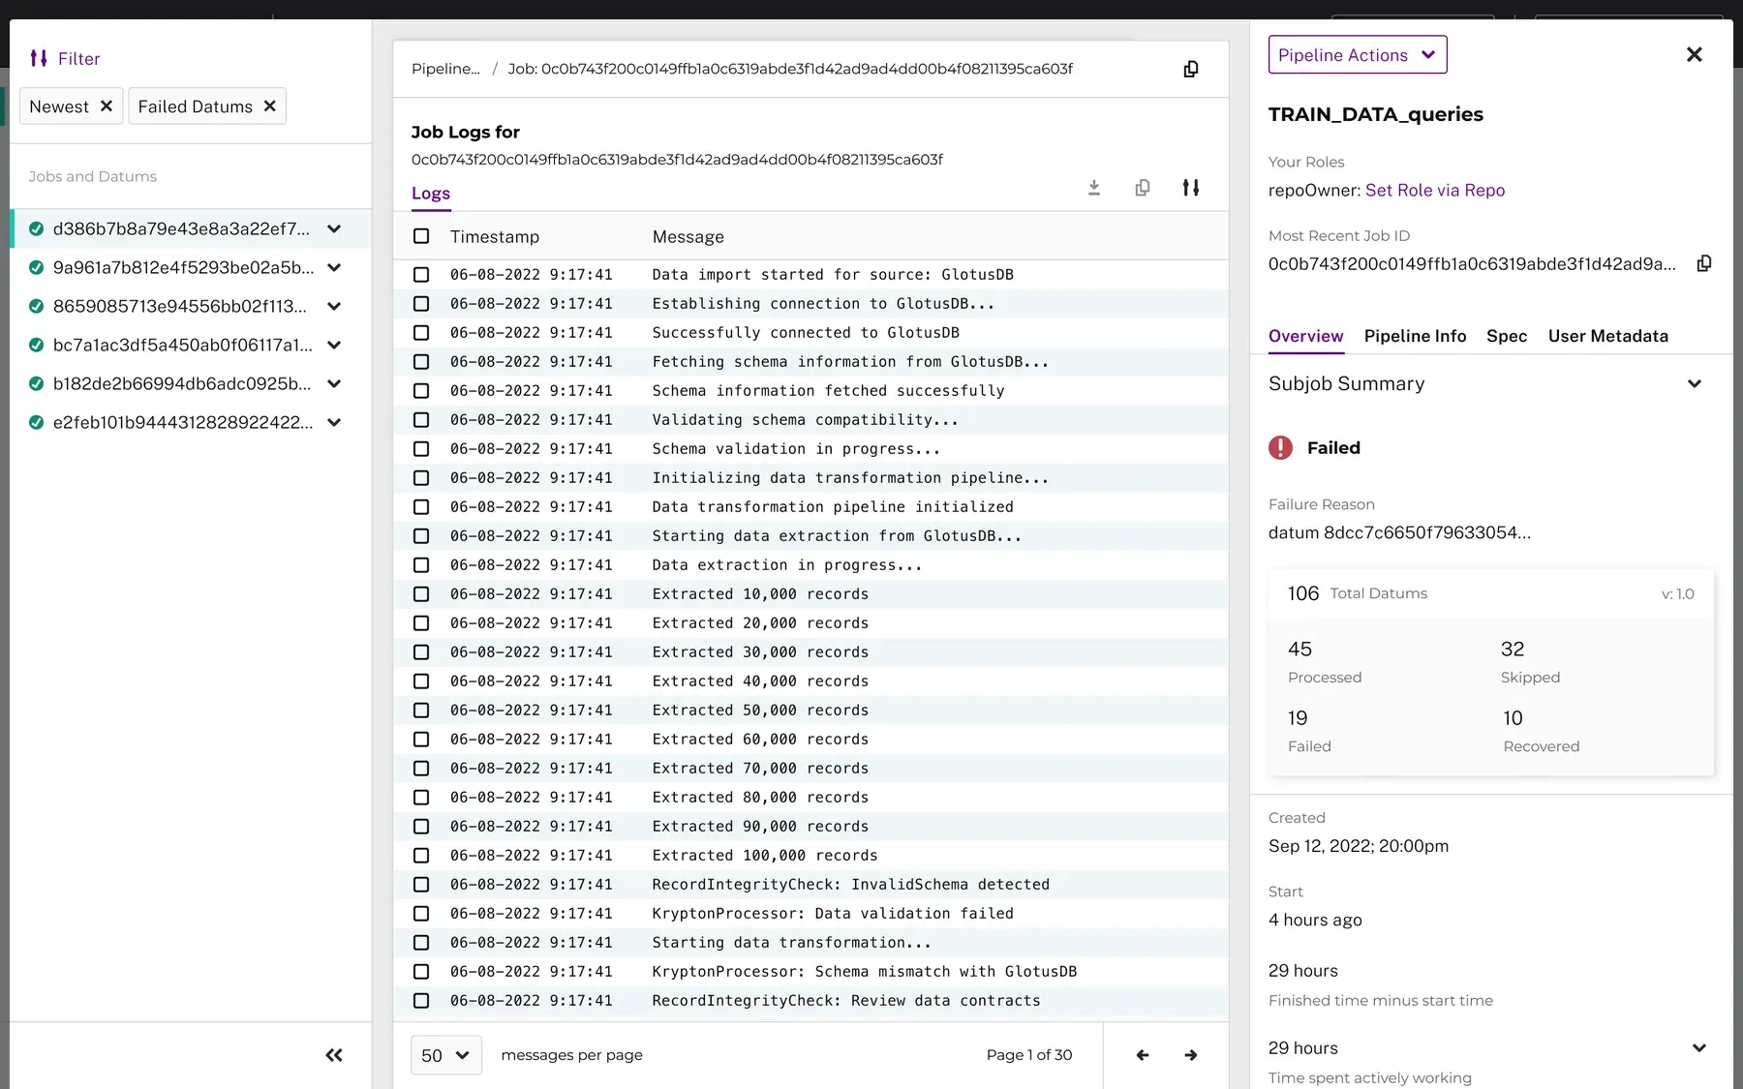Collapse the left sidebar with double chevron
Viewport: 1743px width, 1089px height.
tap(334, 1055)
